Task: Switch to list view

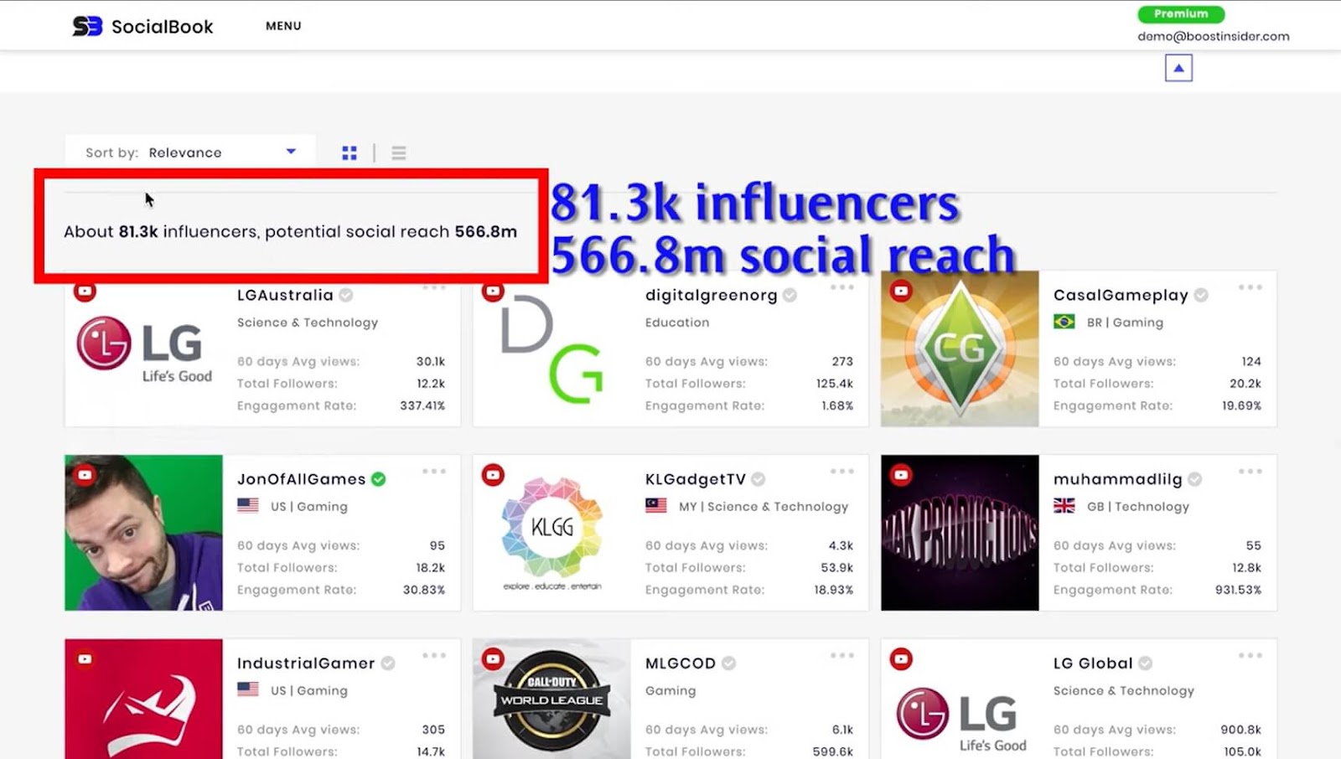Action: 399,152
